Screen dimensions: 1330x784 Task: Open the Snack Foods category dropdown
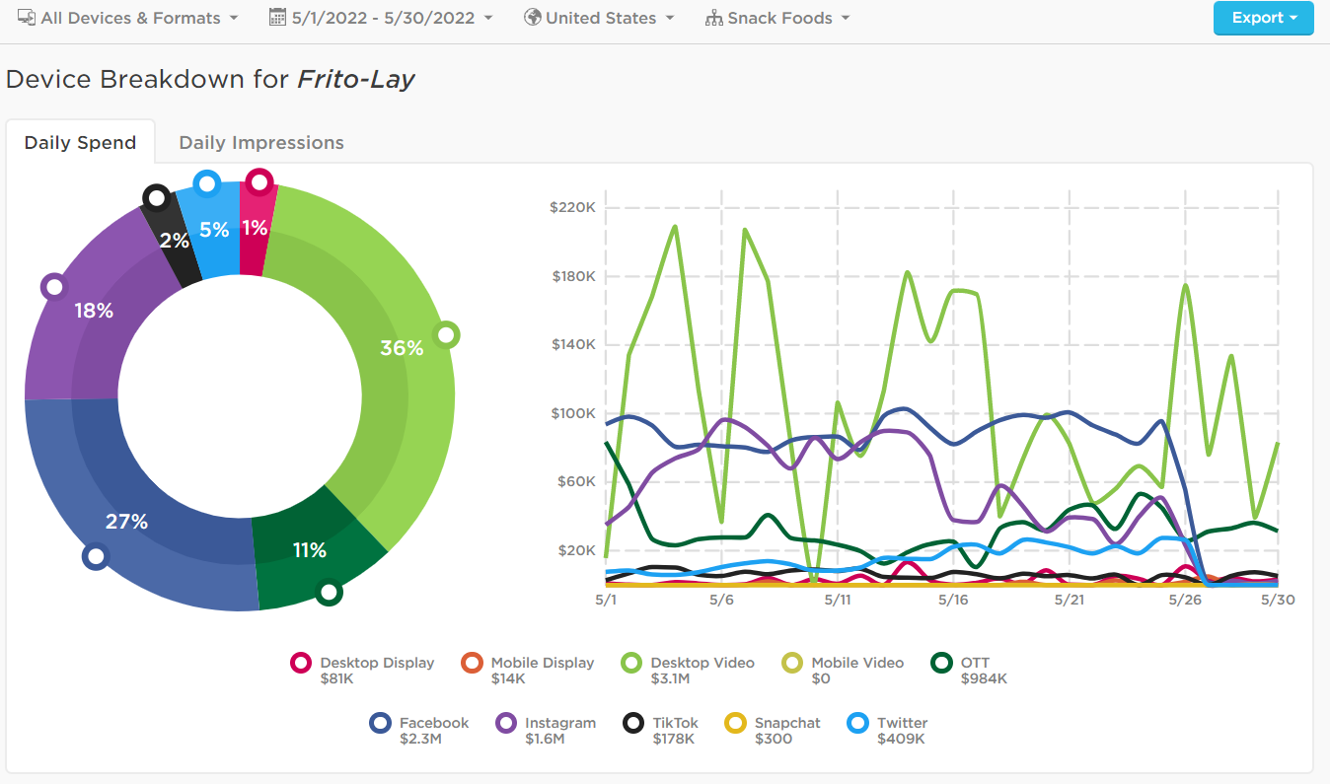778,18
